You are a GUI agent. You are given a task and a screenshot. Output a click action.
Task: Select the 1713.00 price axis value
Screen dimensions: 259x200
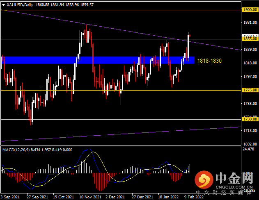[x=250, y=130]
